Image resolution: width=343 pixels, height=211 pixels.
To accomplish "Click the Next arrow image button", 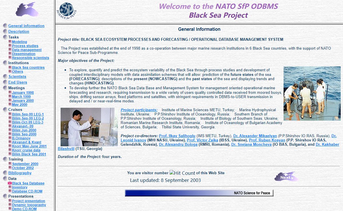I will click(286, 177).
